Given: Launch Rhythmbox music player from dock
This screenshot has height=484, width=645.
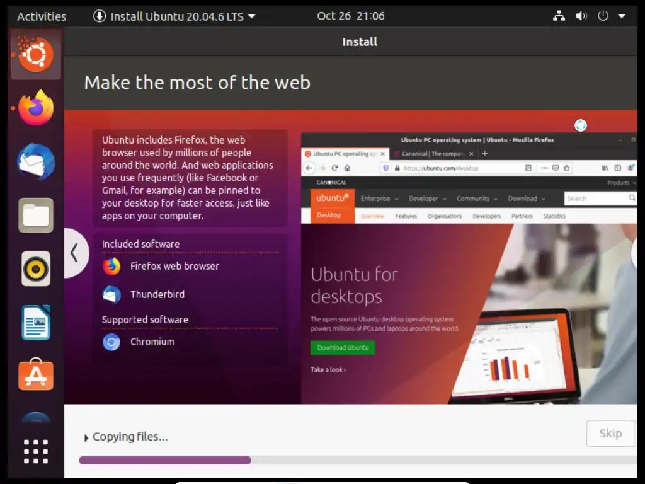Looking at the screenshot, I should click(x=36, y=268).
